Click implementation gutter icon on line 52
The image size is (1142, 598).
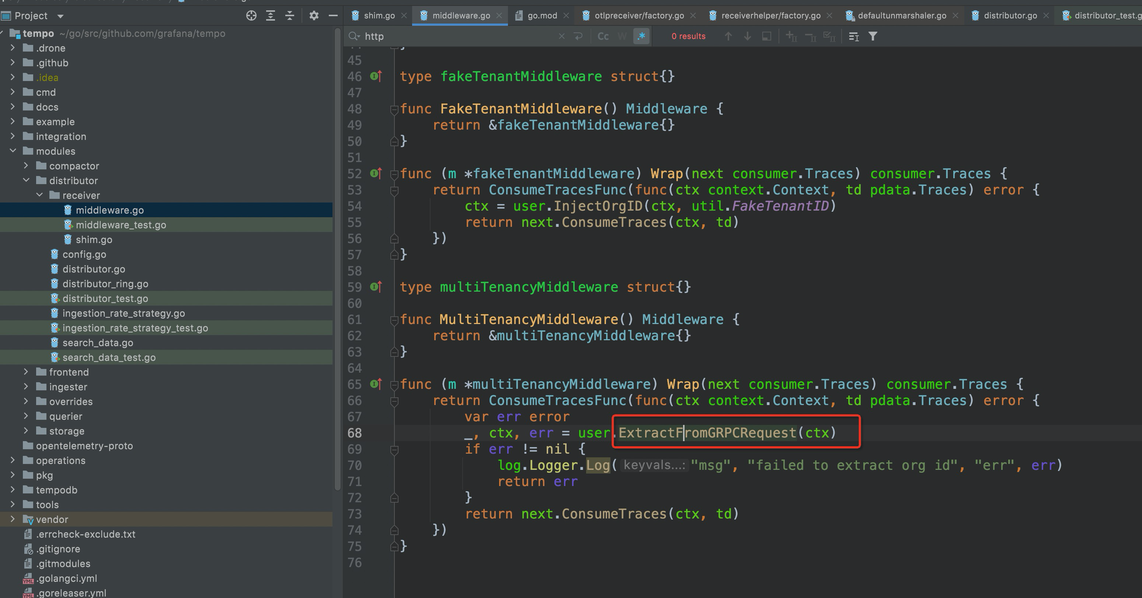376,174
